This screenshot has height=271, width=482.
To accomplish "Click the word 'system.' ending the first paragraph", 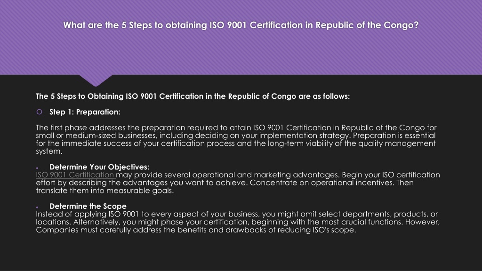I will (49, 151).
